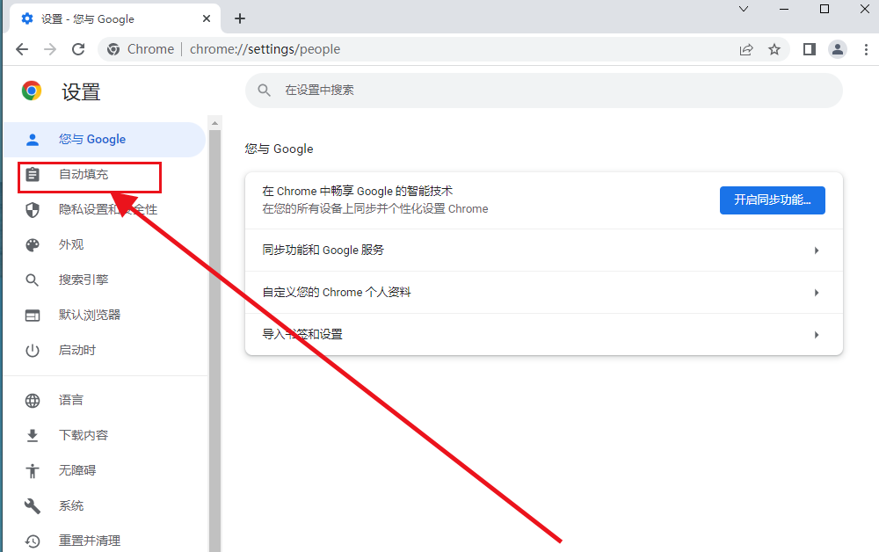
Task: Click the sidebar scrollbar up arrow
Action: pyautogui.click(x=214, y=123)
